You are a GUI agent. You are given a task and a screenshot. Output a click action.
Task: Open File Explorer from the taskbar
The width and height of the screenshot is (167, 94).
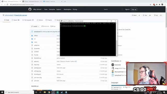pyautogui.click(x=45, y=92)
